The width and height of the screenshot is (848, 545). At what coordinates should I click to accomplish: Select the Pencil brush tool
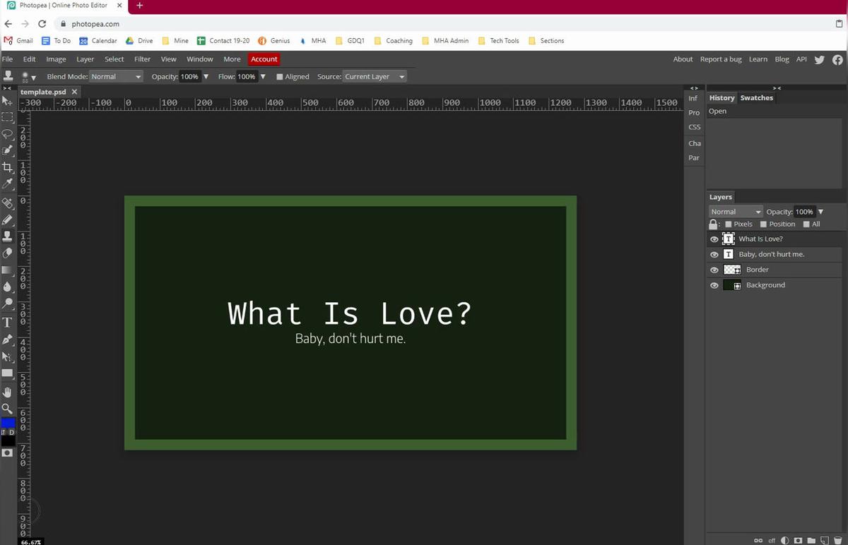8,220
